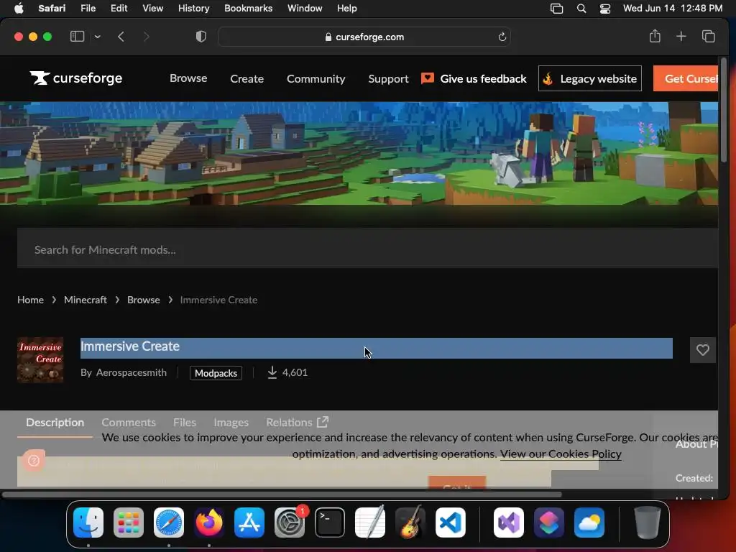736x552 pixels.
Task: Open a new Safari tab
Action: (681, 36)
